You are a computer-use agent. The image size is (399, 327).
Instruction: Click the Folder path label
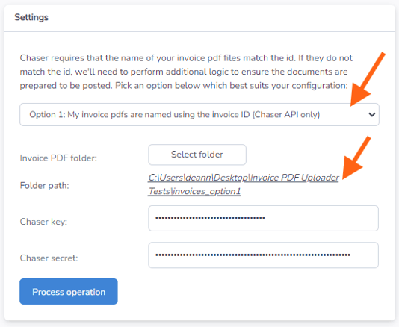coord(44,185)
